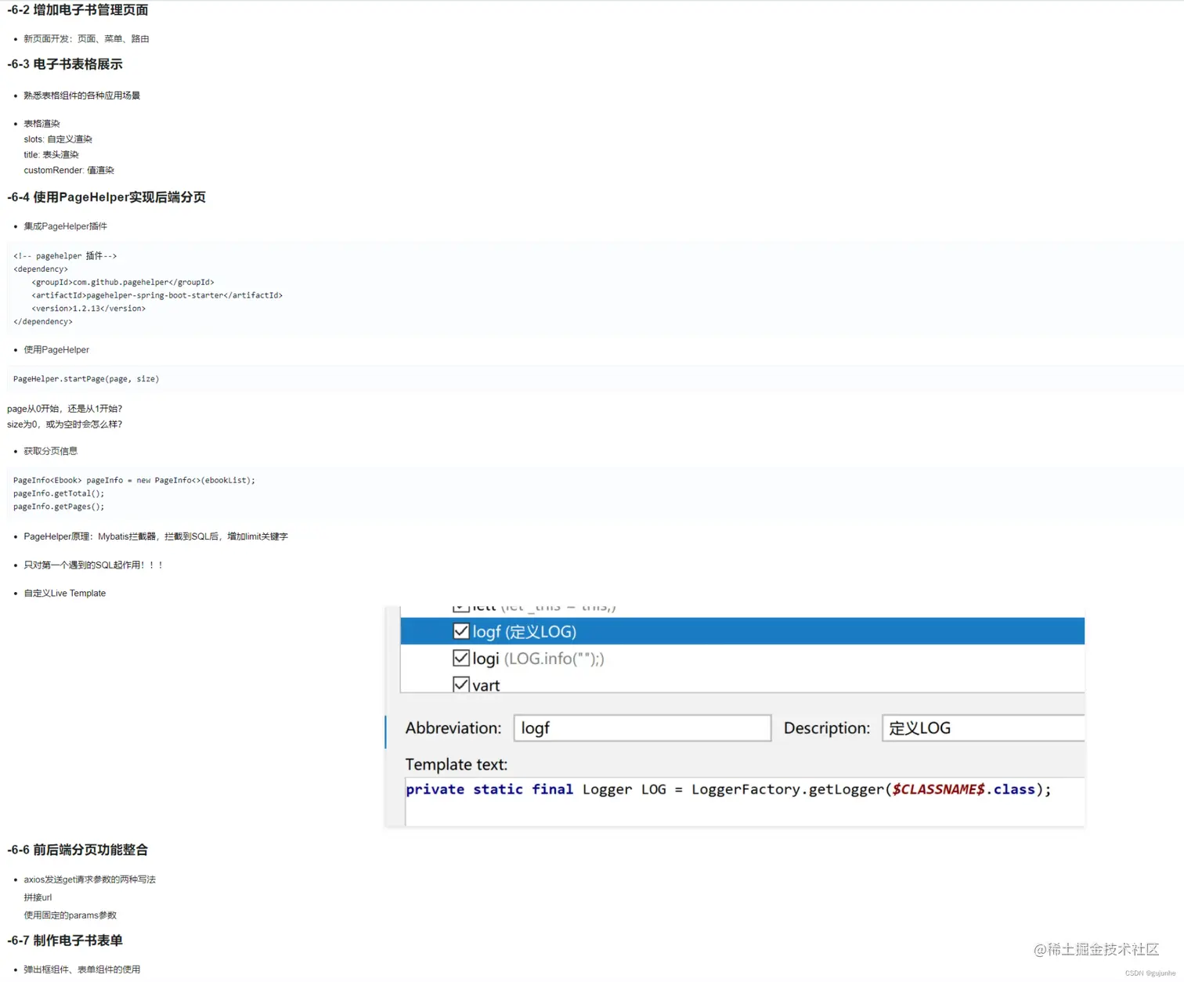Click the line slots: 自定义渲染
1184x982 pixels.
(58, 139)
